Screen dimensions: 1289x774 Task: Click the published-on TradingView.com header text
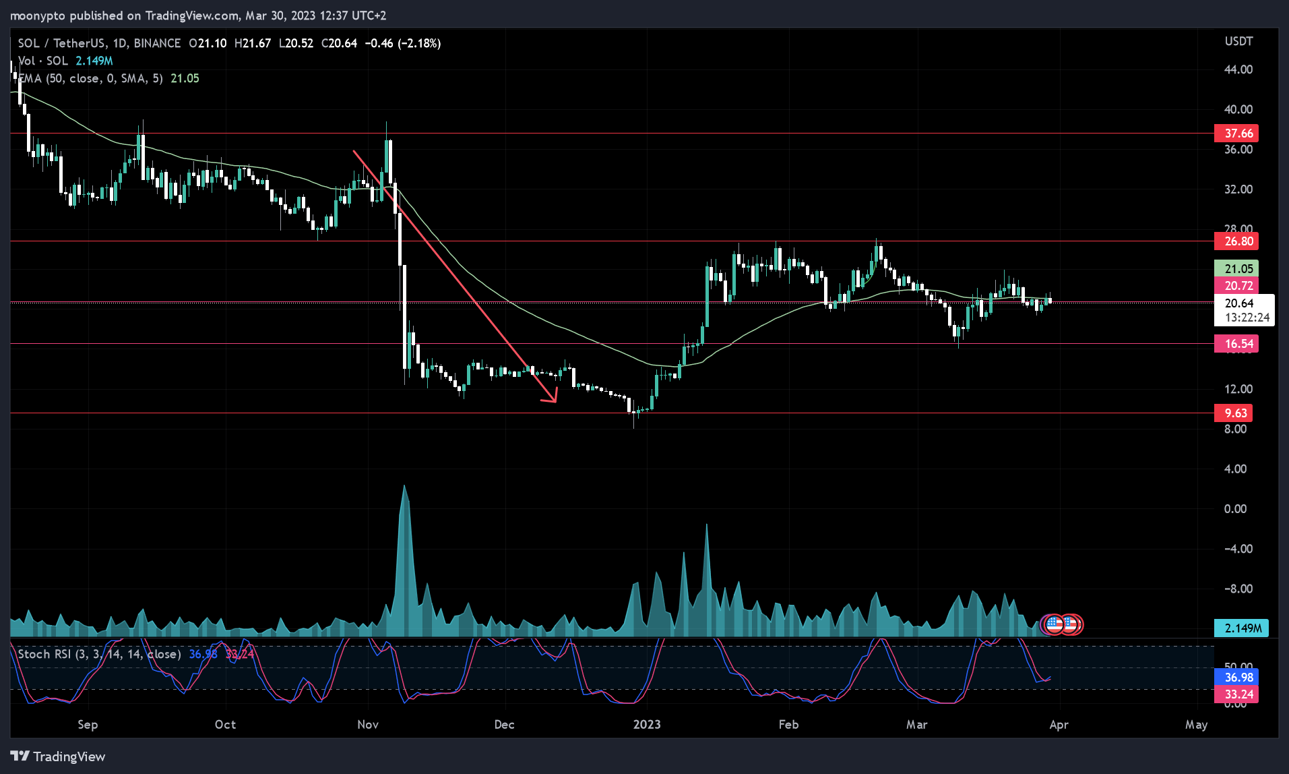pos(198,16)
